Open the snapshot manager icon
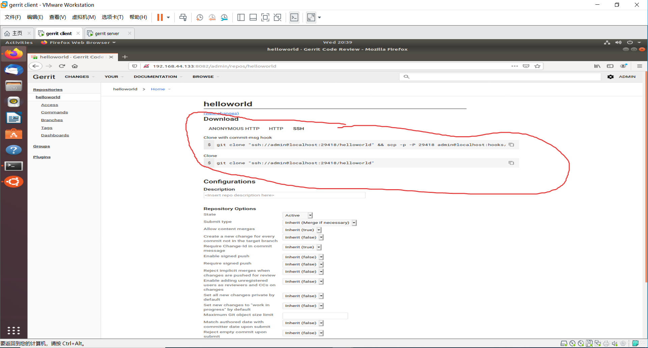This screenshot has height=348, width=648. coord(224,18)
